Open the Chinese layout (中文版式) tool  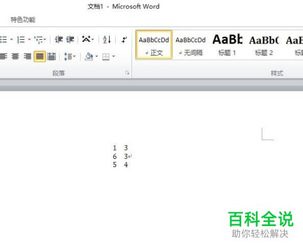(86, 39)
